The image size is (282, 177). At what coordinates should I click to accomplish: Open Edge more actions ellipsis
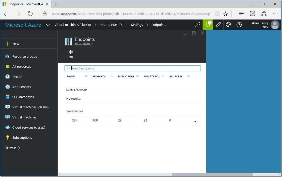(275, 14)
